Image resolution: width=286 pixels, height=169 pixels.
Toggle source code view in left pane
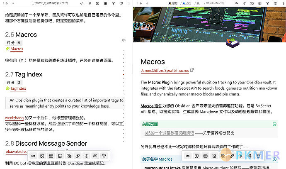pyautogui.click(x=82, y=3)
